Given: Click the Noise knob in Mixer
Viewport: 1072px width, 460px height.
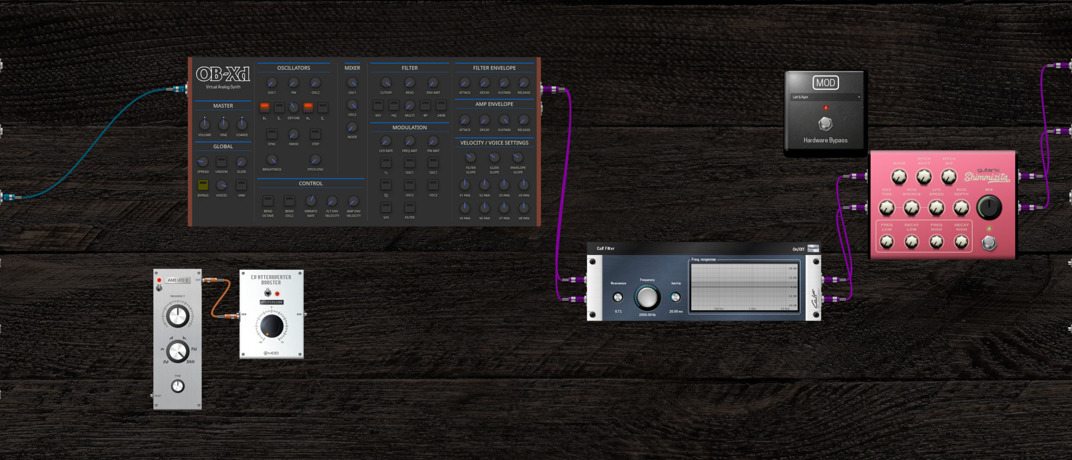Looking at the screenshot, I should [352, 127].
